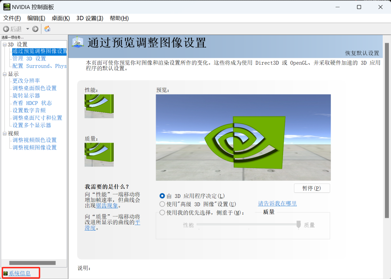This screenshot has width=391, height=279.
Task: Click the 质量 preview thumbnail
Action: (99, 155)
